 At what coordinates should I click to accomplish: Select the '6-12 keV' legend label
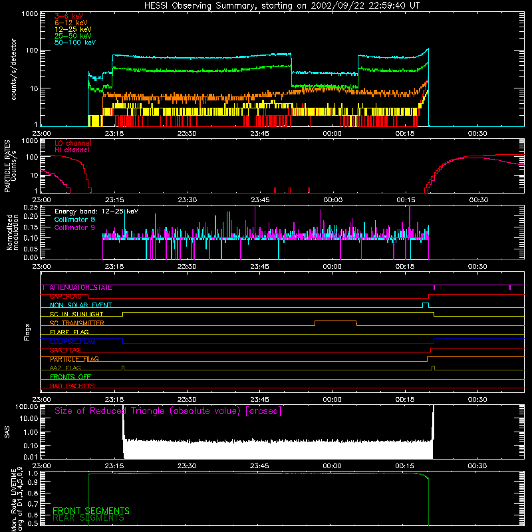pos(71,23)
